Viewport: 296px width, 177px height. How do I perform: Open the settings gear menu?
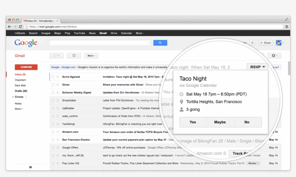click(x=274, y=56)
